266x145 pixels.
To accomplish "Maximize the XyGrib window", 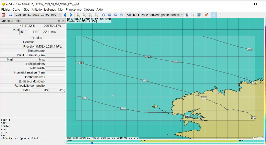I will point(255,4).
